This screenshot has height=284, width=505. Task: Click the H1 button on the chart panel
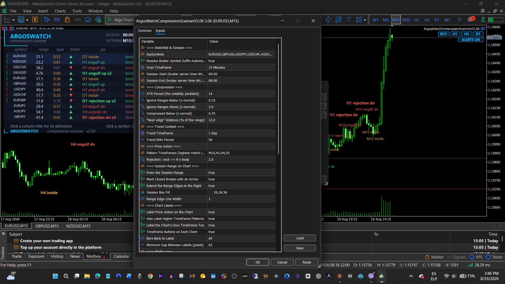(455, 34)
